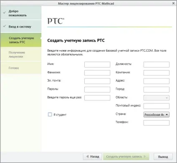This screenshot has width=177, height=163.
Task: Click the 'Эл. почта:' label
Action: point(54,80)
